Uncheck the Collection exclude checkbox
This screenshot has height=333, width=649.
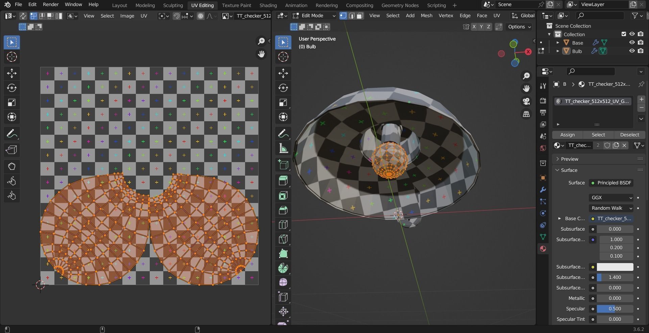(x=624, y=34)
